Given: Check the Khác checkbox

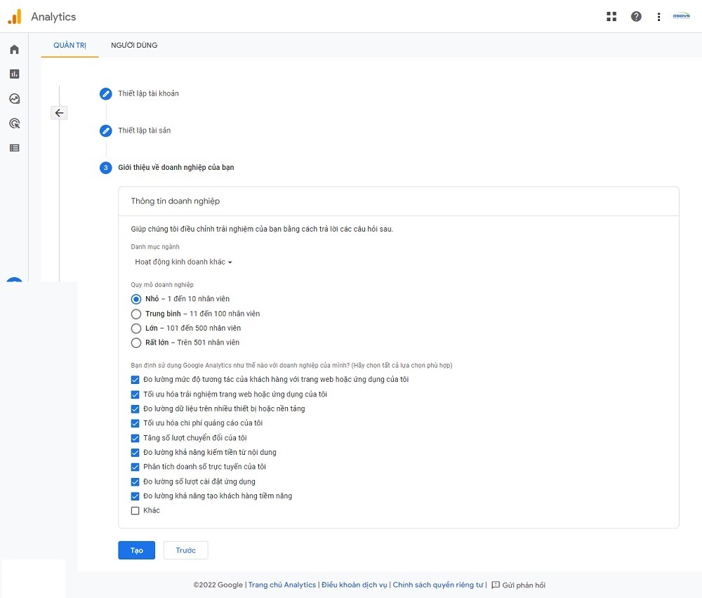Looking at the screenshot, I should tap(135, 510).
